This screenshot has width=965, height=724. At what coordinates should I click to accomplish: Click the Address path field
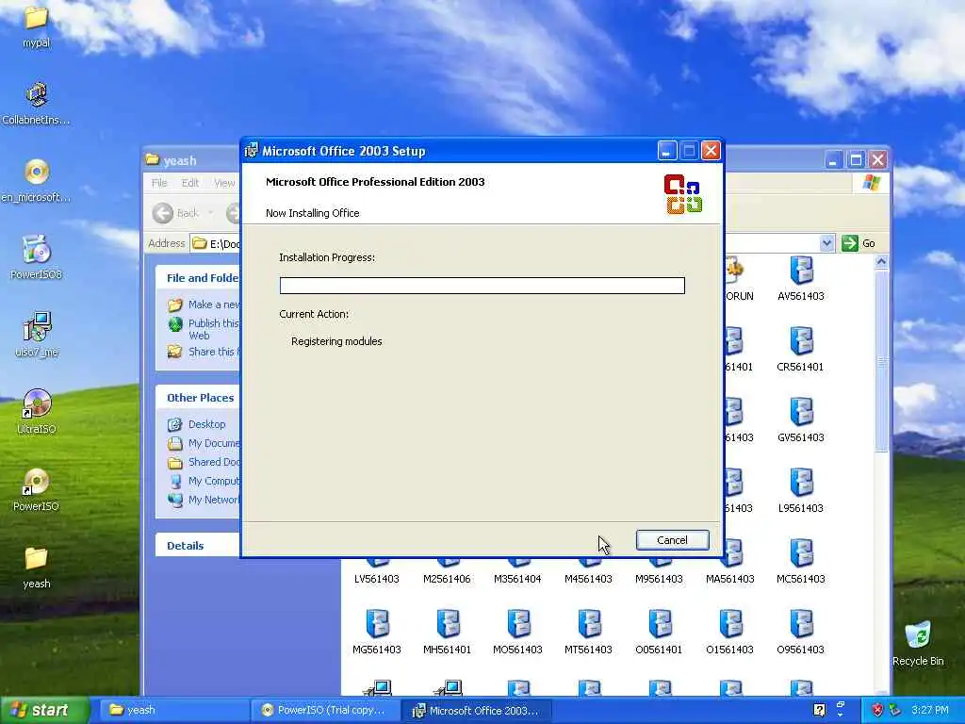(216, 244)
